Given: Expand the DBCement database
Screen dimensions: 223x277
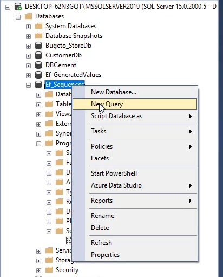Looking at the screenshot, I should (x=28, y=66).
